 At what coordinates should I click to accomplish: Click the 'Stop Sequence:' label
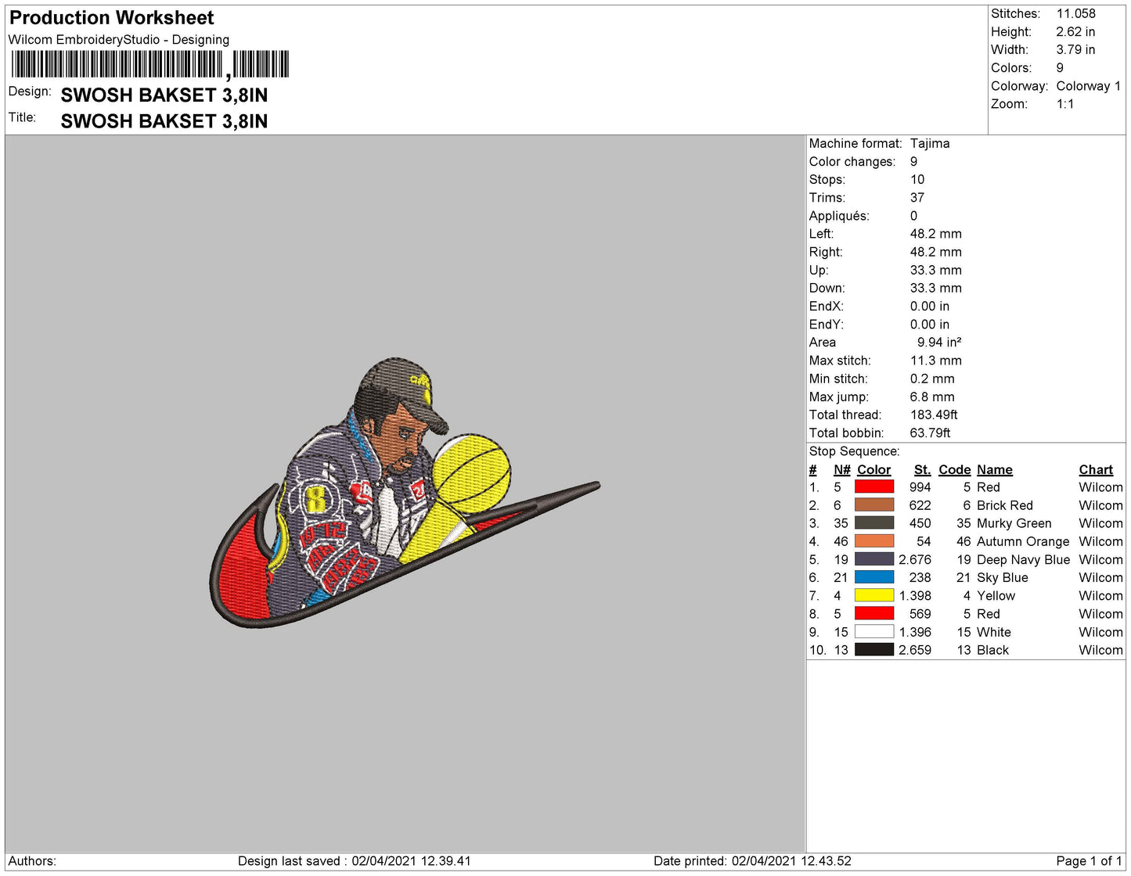tap(854, 451)
